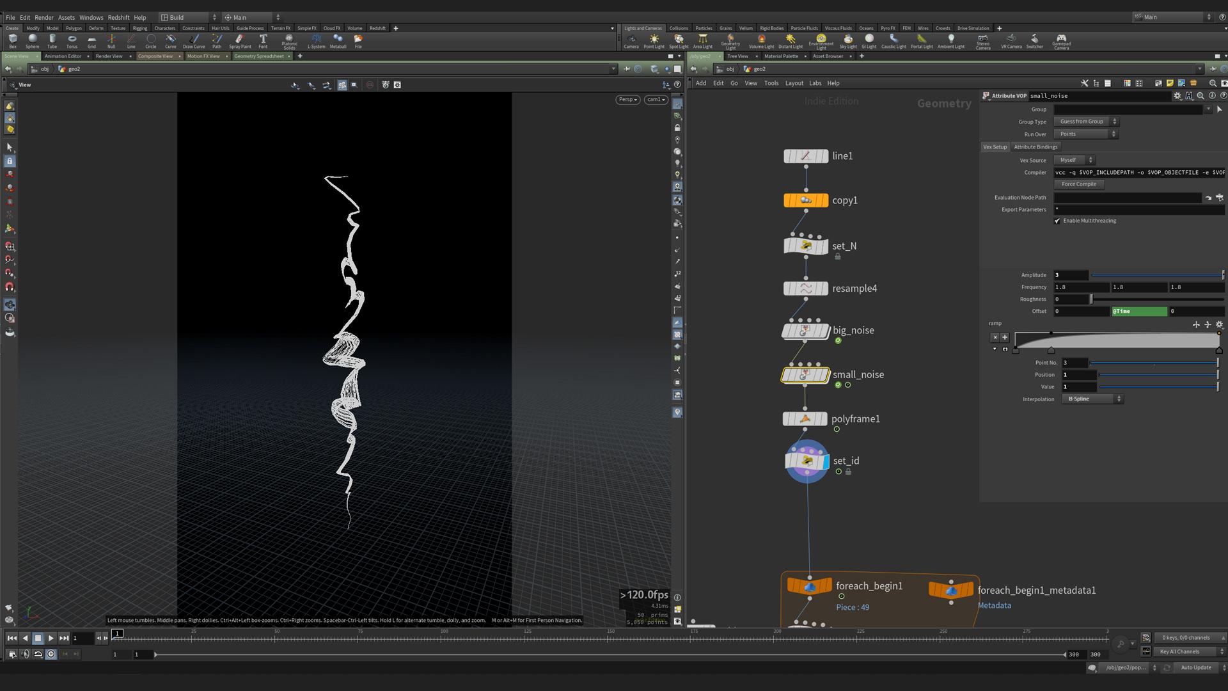Screen dimensions: 1228x691
Task: Remove the selected ramp point
Action: point(995,337)
